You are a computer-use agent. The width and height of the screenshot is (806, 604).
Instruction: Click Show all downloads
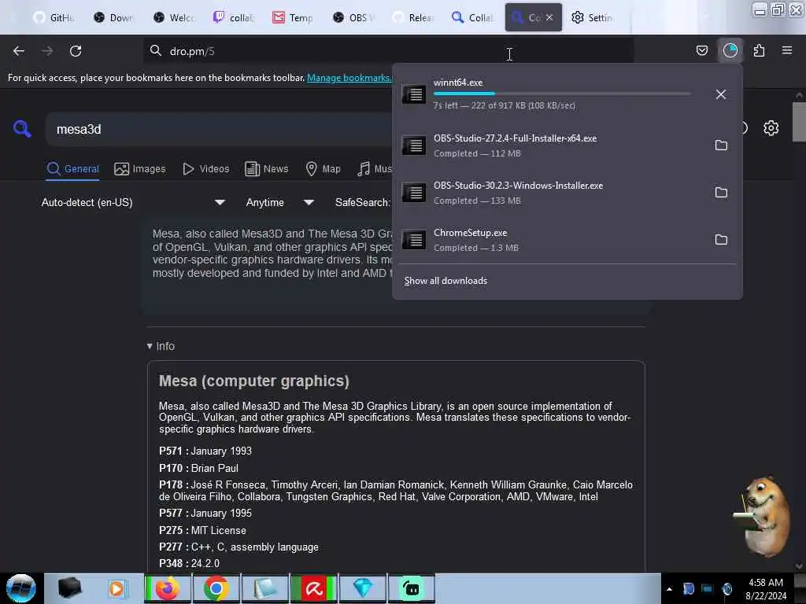446,281
